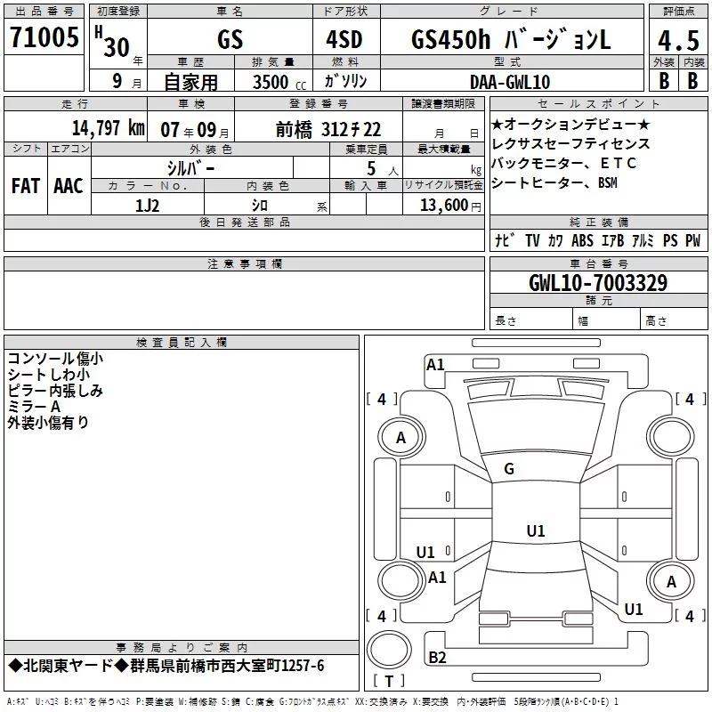Select the 諸元 header

(598, 301)
